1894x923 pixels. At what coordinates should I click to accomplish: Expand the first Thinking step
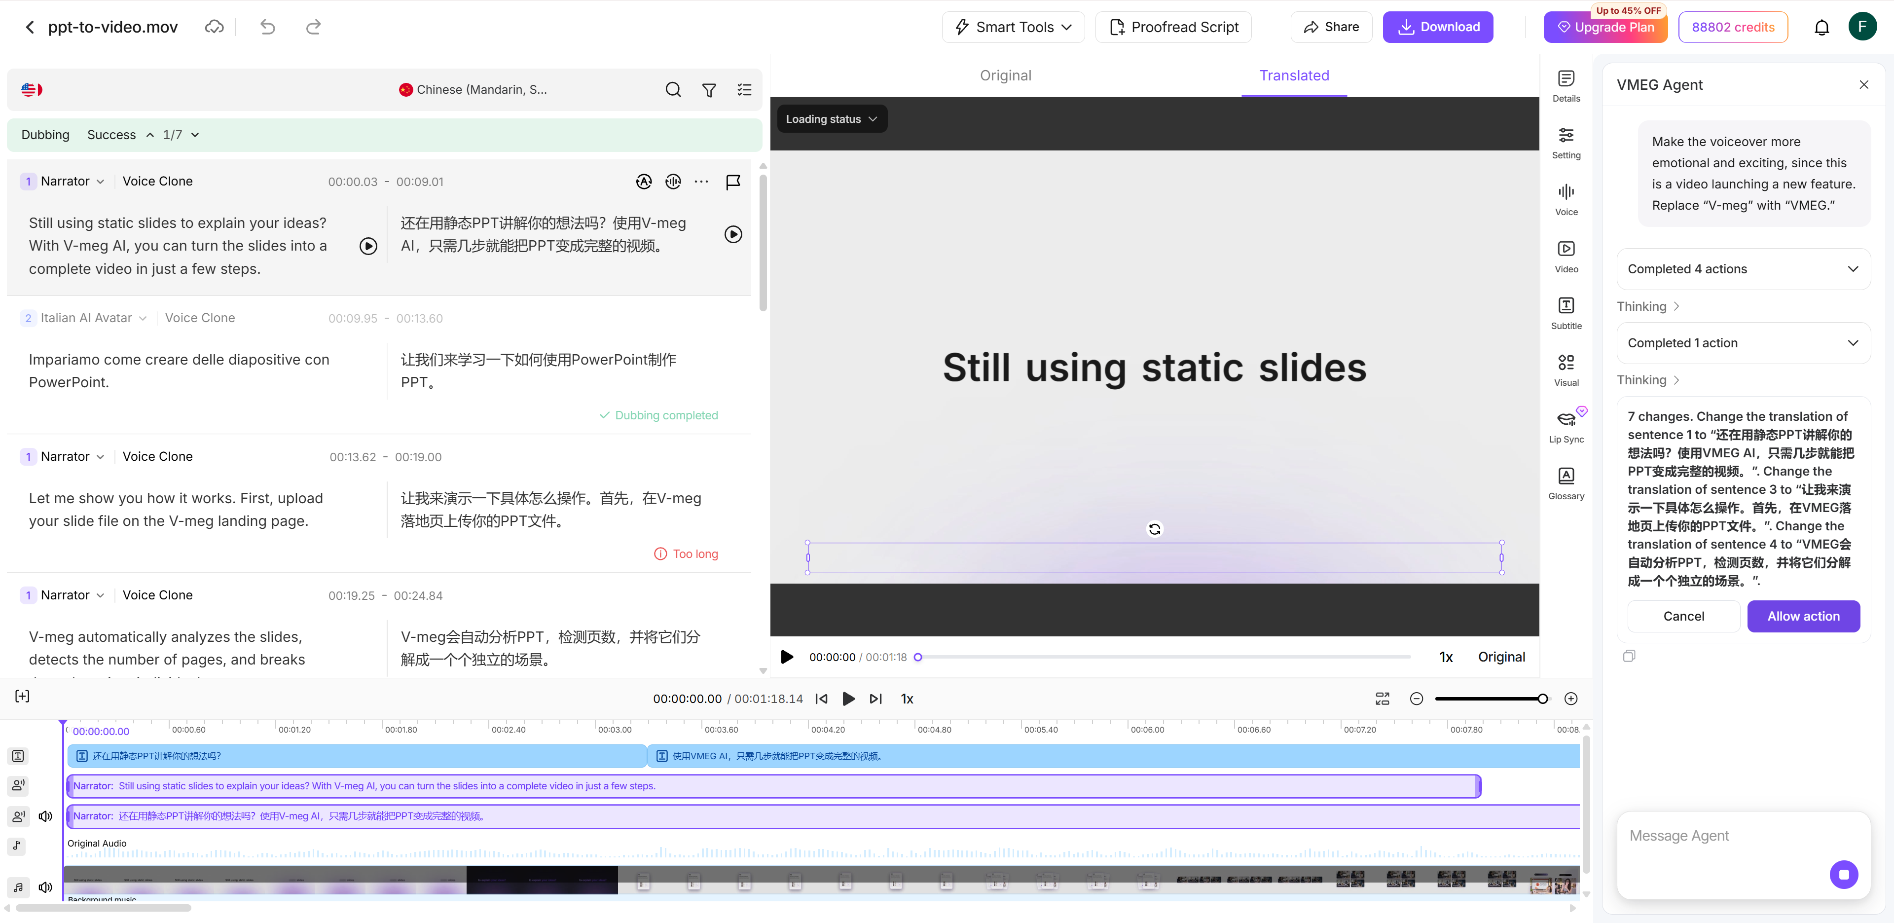(1648, 306)
